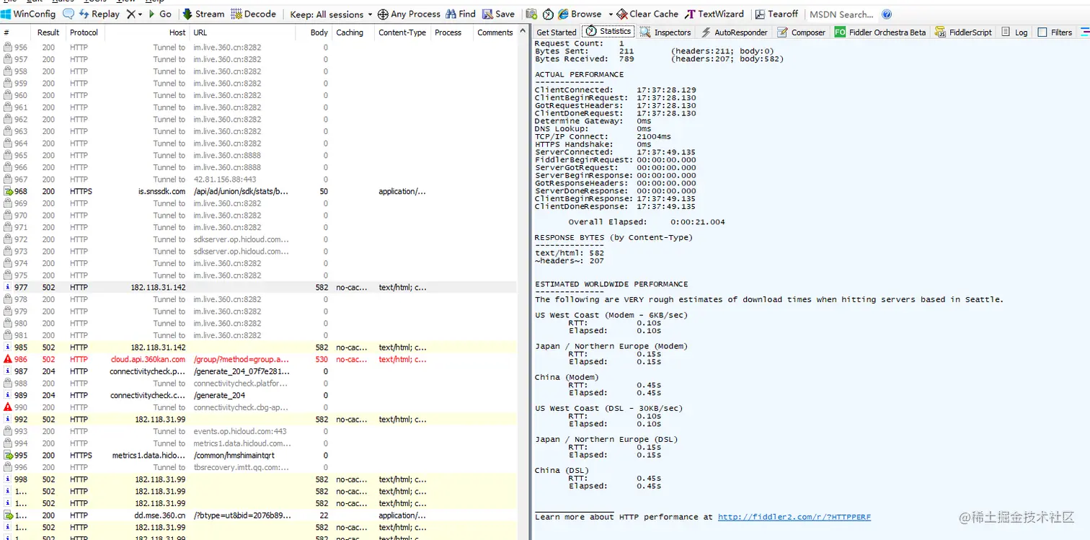
Task: Toggle the Decode toolbar icon
Action: tap(236, 14)
